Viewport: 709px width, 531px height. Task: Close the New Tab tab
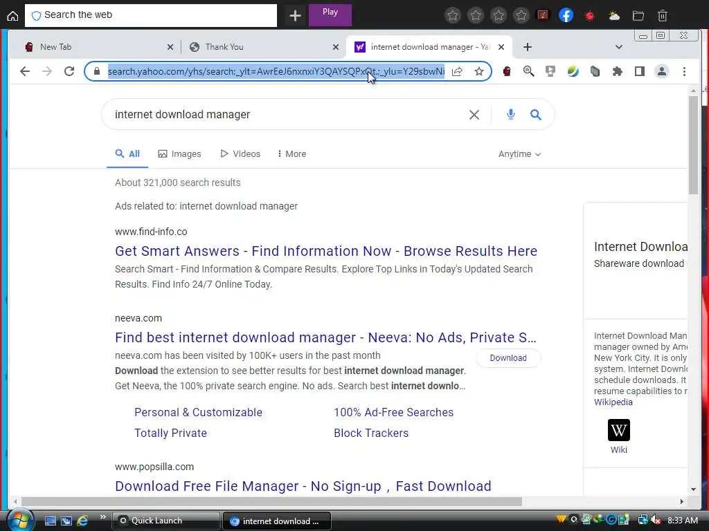170,47
